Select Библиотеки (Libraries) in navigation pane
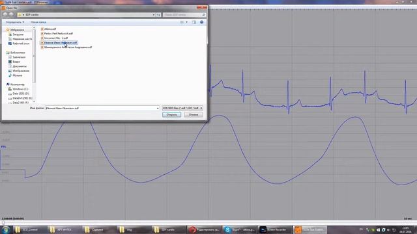 tap(16, 53)
